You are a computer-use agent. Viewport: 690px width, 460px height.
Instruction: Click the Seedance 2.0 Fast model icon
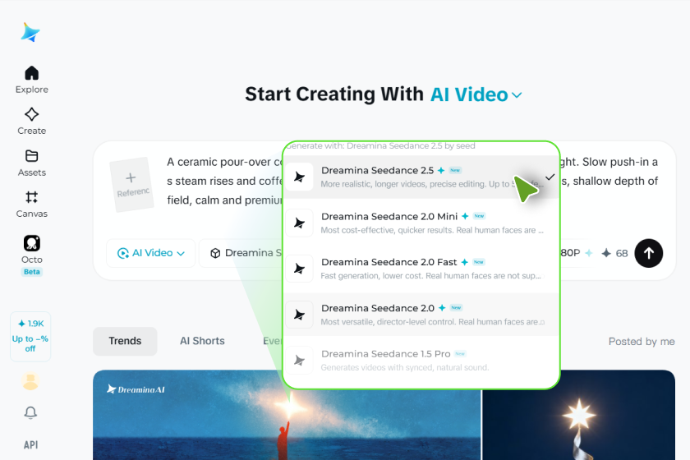point(299,269)
